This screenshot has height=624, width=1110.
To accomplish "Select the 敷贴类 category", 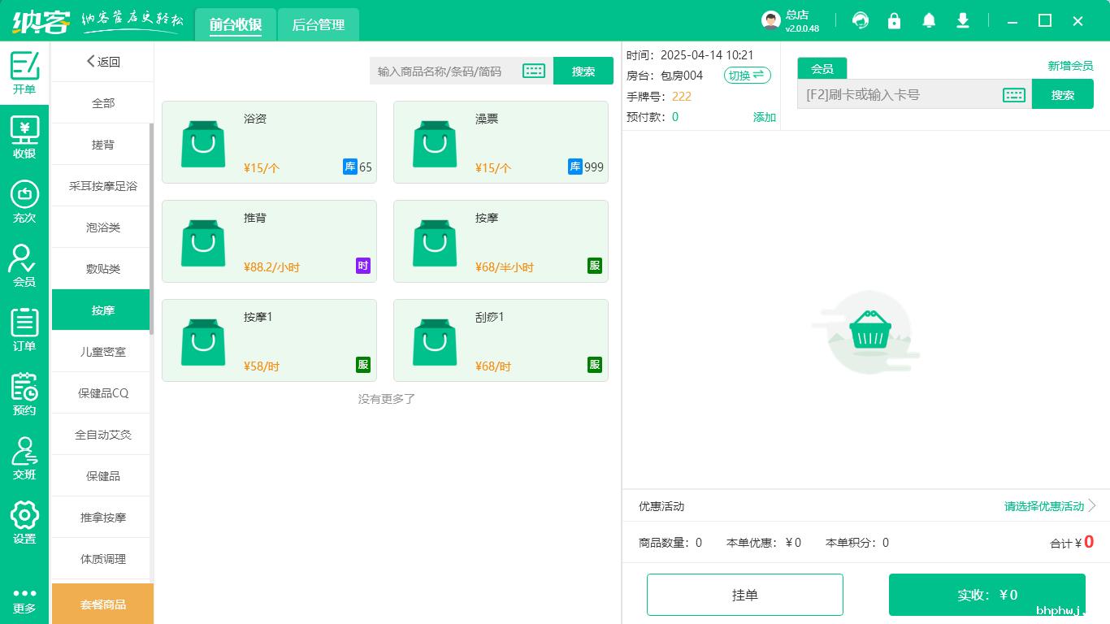I will tap(103, 269).
